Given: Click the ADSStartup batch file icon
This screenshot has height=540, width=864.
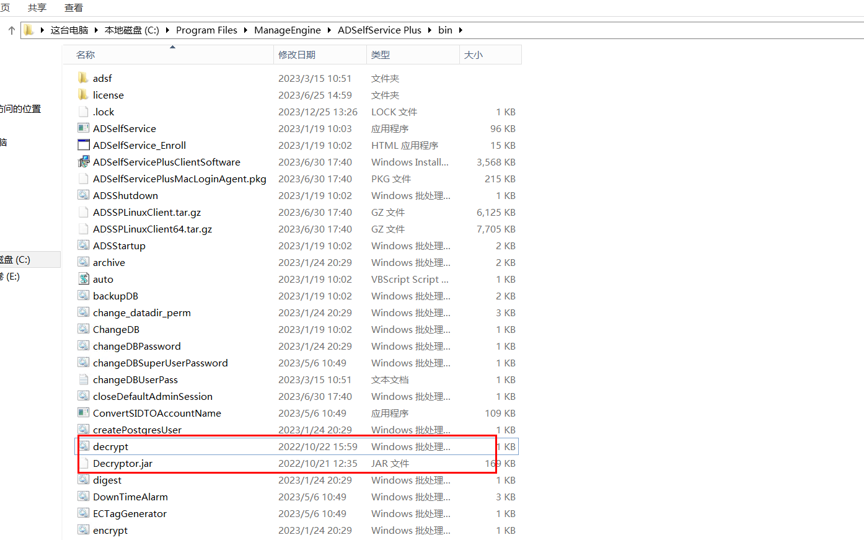Looking at the screenshot, I should click(83, 245).
